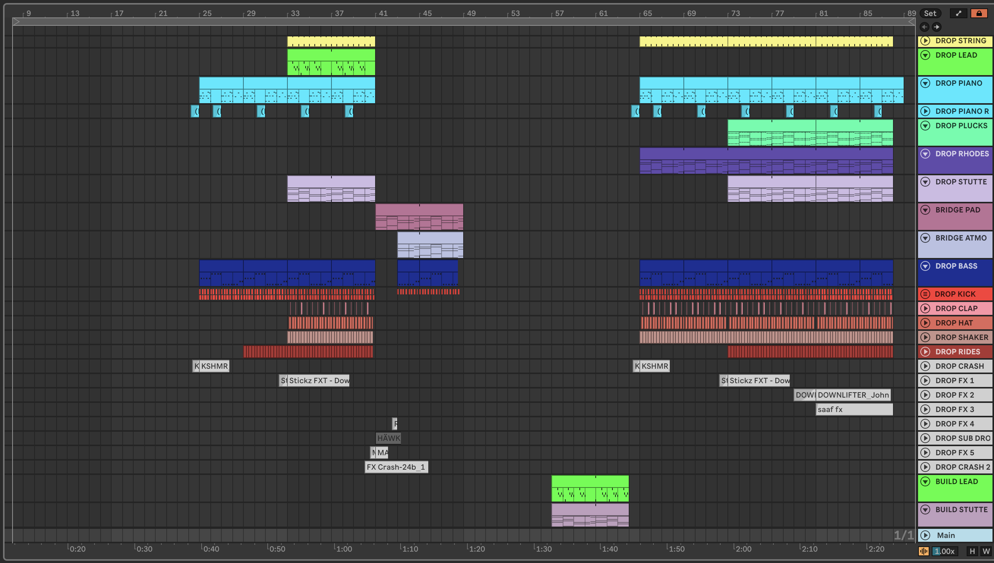Viewport: 994px width, 563px height.
Task: Unfold the DROP STRING track
Action: pos(925,41)
